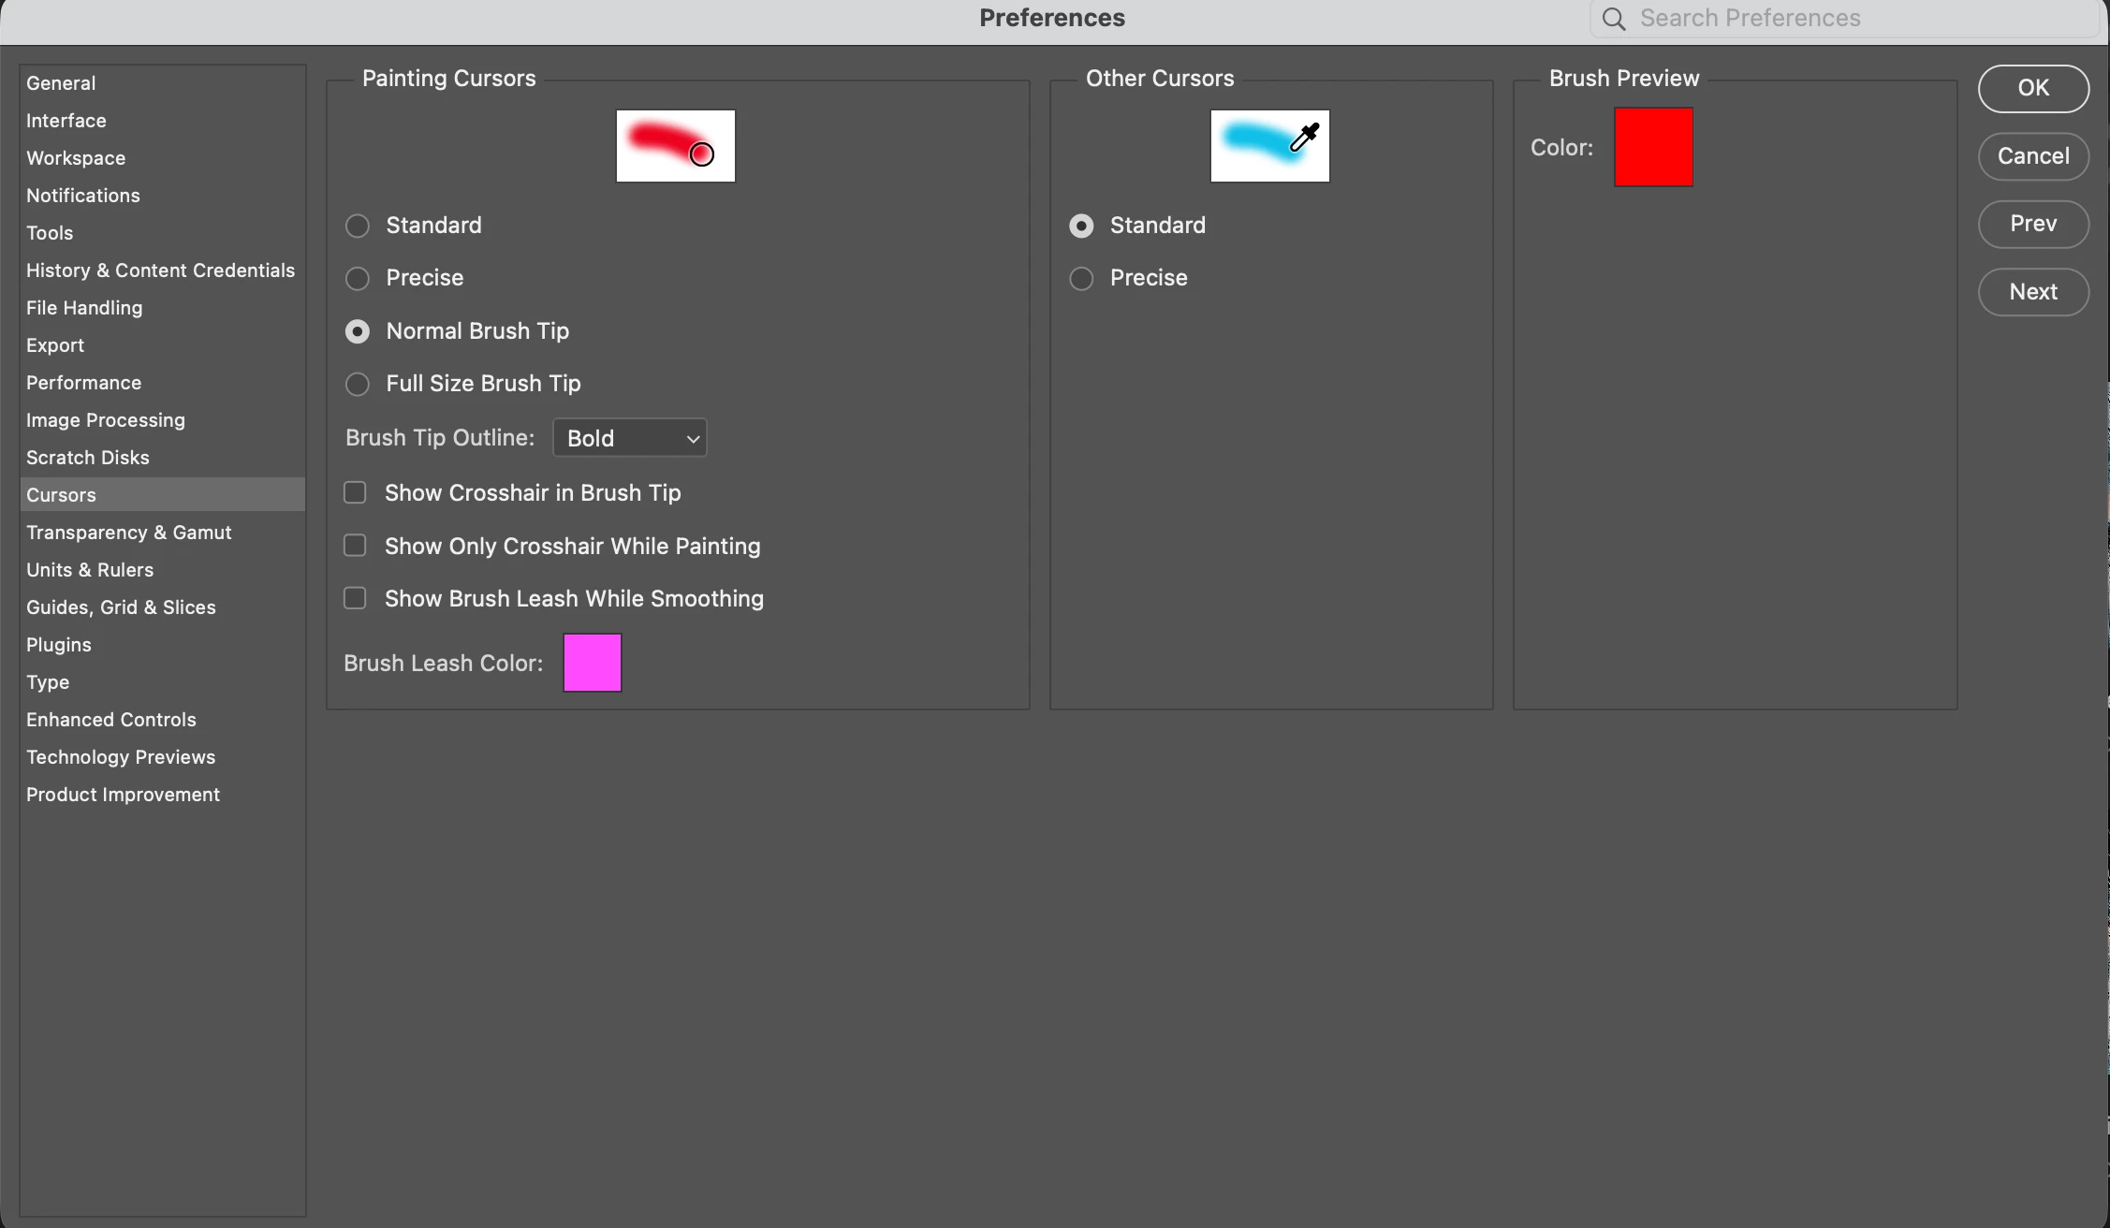Select Precise under Other Cursors

pos(1081,278)
